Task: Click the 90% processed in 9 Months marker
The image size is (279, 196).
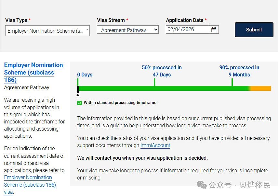Action: 239,71
